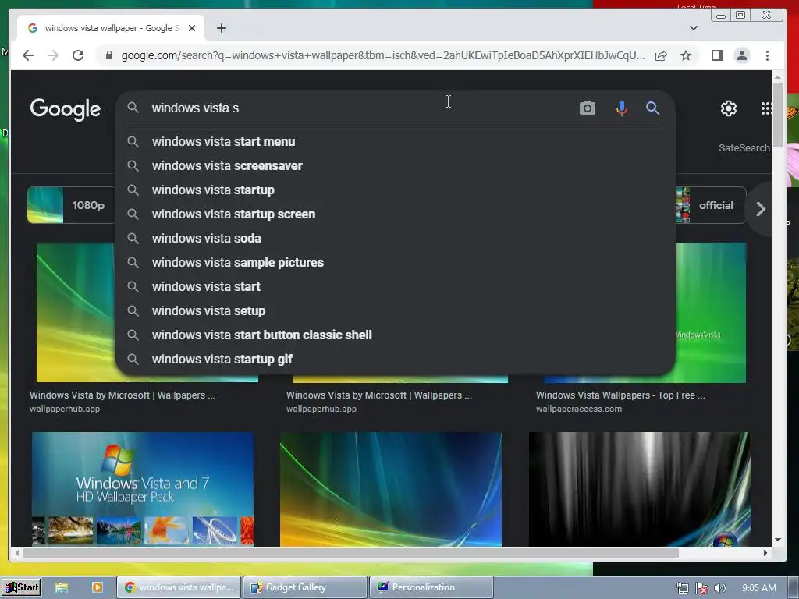Open the security alert tray icon
The image size is (799, 599).
701,588
